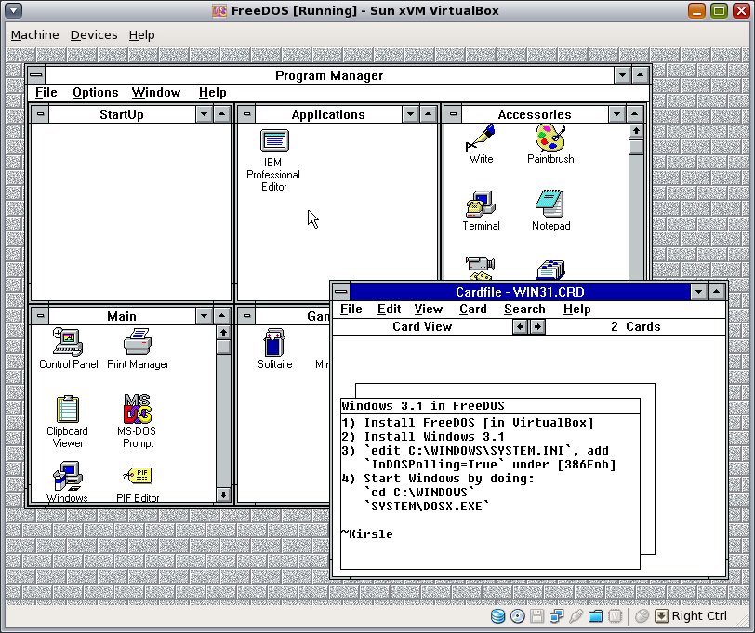Open Program Manager Help menu

click(x=212, y=92)
